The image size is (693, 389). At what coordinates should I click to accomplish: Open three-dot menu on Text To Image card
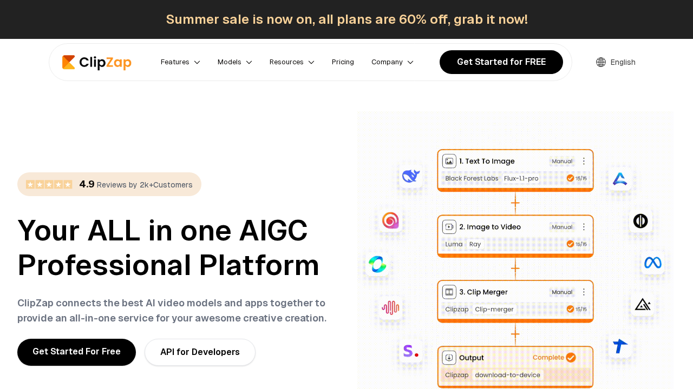point(584,161)
